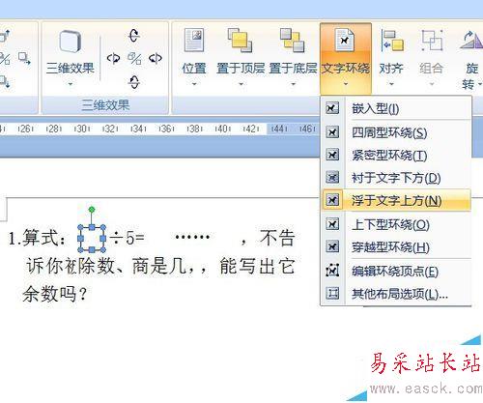Click the ruler at mark 36
The width and height of the screenshot is (483, 403).
166,129
